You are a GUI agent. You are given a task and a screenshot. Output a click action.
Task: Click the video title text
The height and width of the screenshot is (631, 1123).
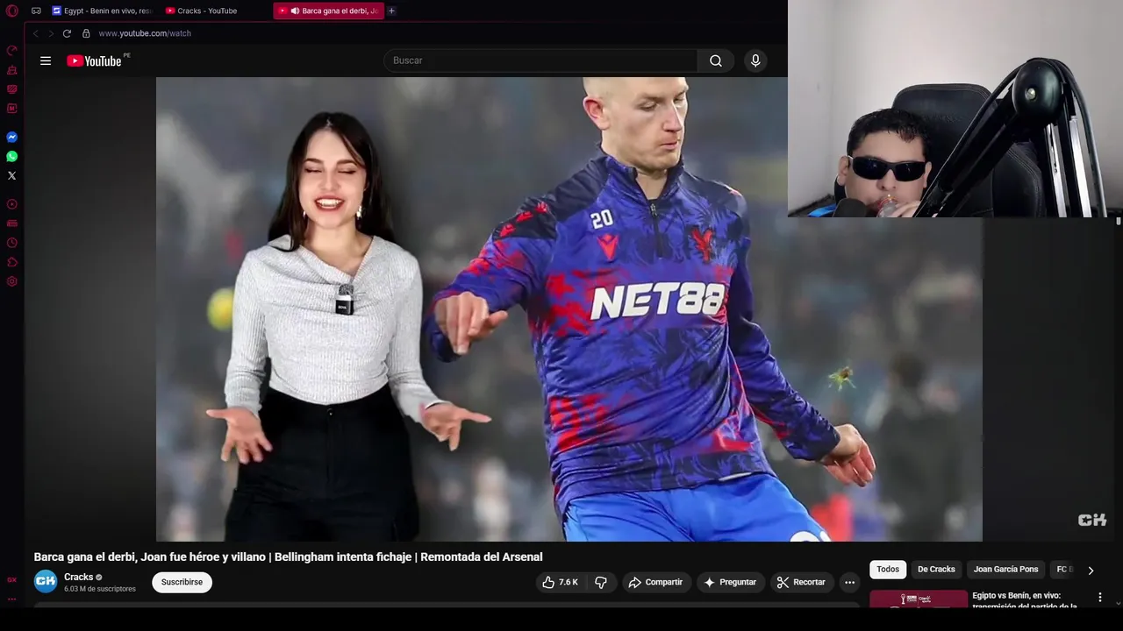pyautogui.click(x=288, y=557)
